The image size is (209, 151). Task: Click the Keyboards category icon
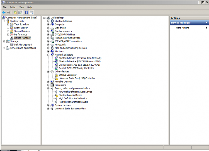coord(52,45)
